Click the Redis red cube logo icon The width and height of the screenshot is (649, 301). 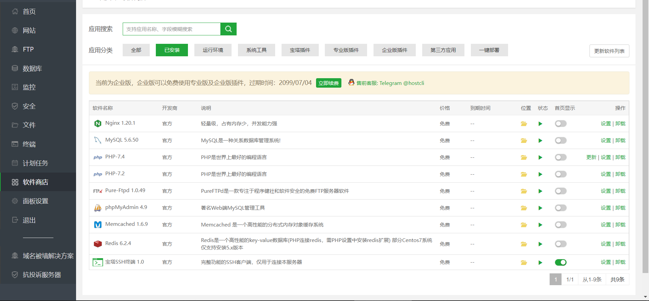point(98,244)
